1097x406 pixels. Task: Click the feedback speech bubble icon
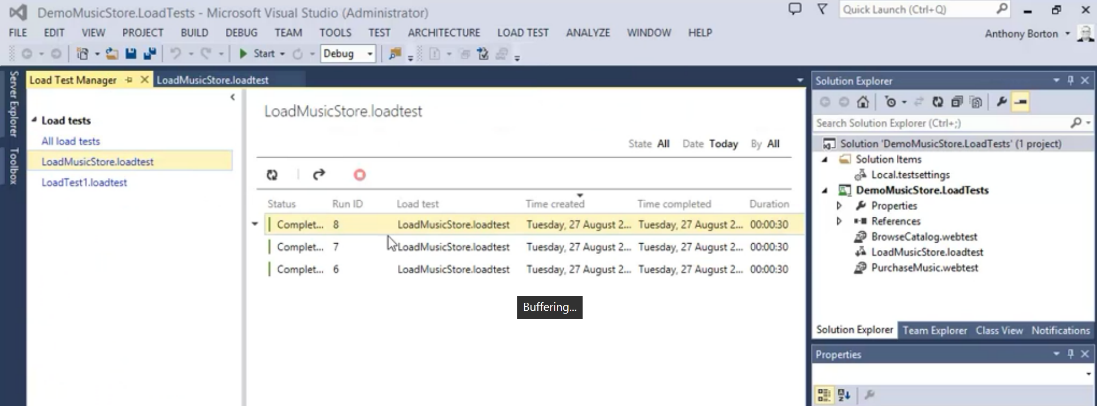(795, 9)
